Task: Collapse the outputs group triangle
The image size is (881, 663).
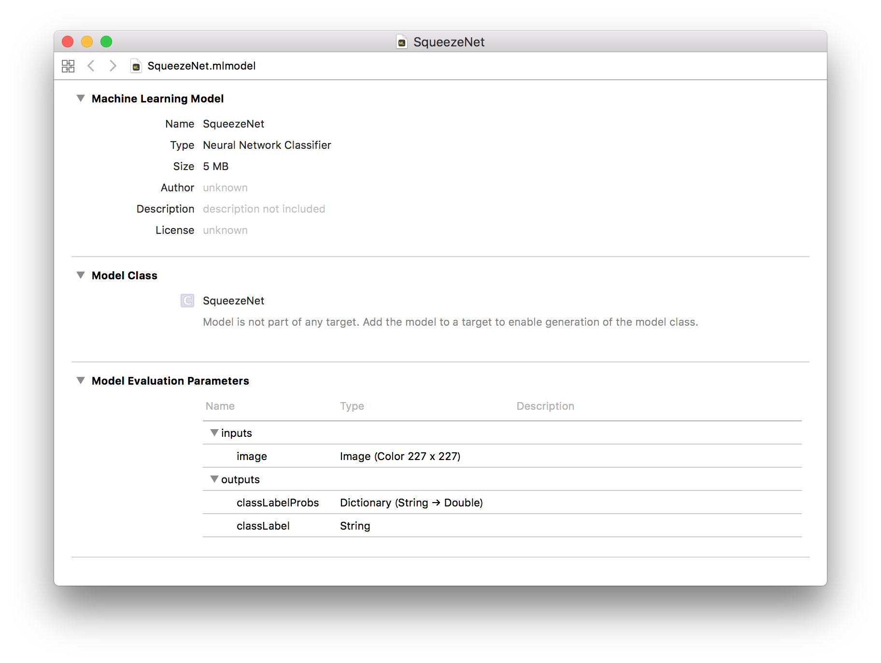Action: tap(214, 479)
